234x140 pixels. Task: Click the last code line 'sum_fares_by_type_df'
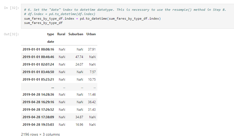click(43, 23)
